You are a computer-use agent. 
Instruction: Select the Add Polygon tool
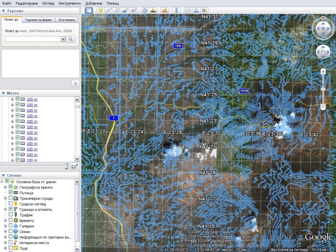(x=109, y=10)
